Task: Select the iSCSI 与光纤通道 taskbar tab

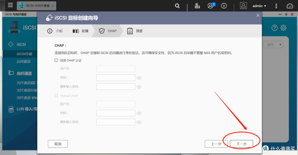Action: tap(36, 6)
